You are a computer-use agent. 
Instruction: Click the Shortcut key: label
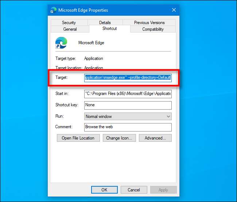tap(67, 105)
